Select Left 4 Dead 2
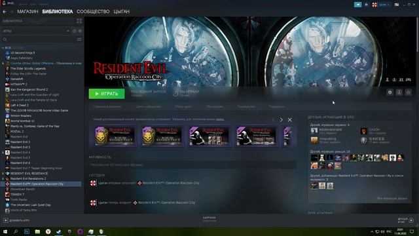The width and height of the screenshot is (419, 236). pyautogui.click(x=20, y=105)
